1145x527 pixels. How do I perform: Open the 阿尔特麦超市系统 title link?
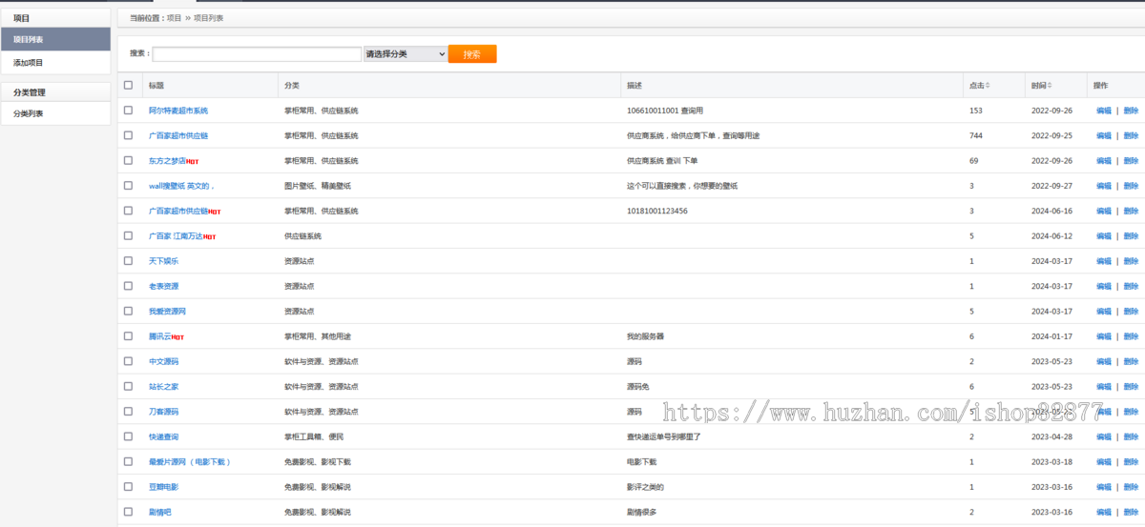(178, 111)
